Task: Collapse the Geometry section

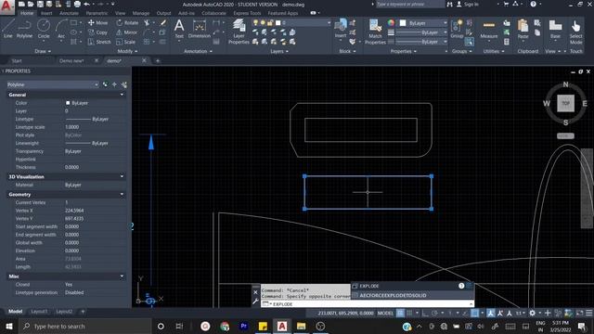Action: (122, 194)
